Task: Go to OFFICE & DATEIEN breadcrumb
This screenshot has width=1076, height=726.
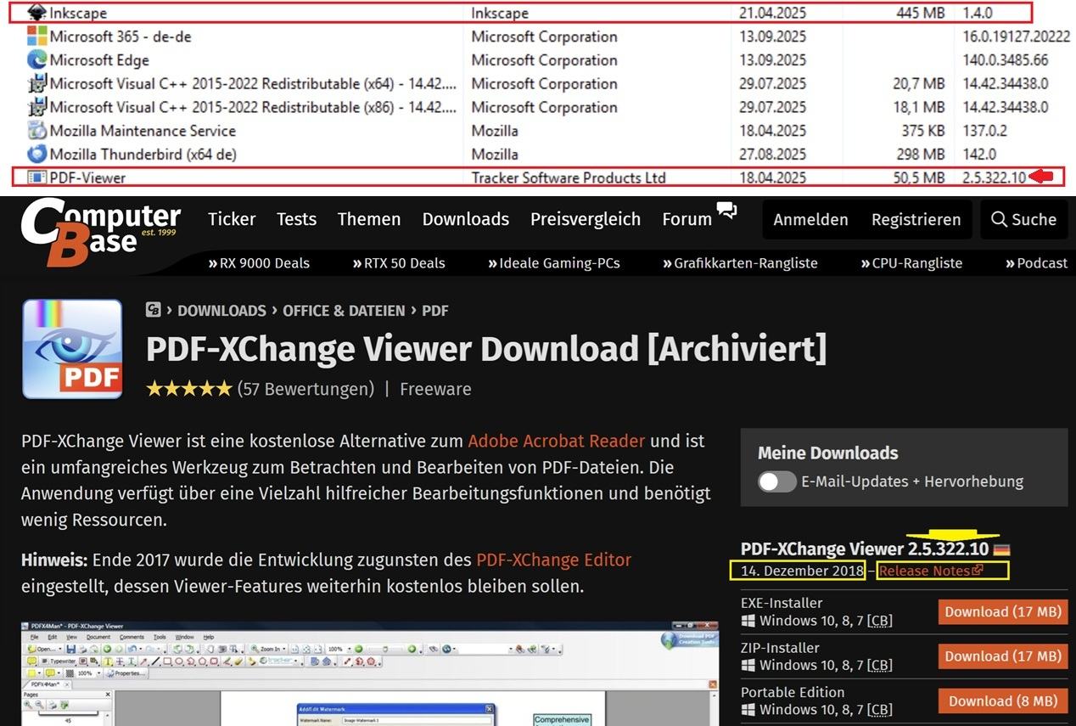Action: (344, 311)
